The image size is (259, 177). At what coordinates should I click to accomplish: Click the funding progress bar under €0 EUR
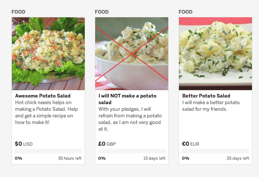pos(215,151)
